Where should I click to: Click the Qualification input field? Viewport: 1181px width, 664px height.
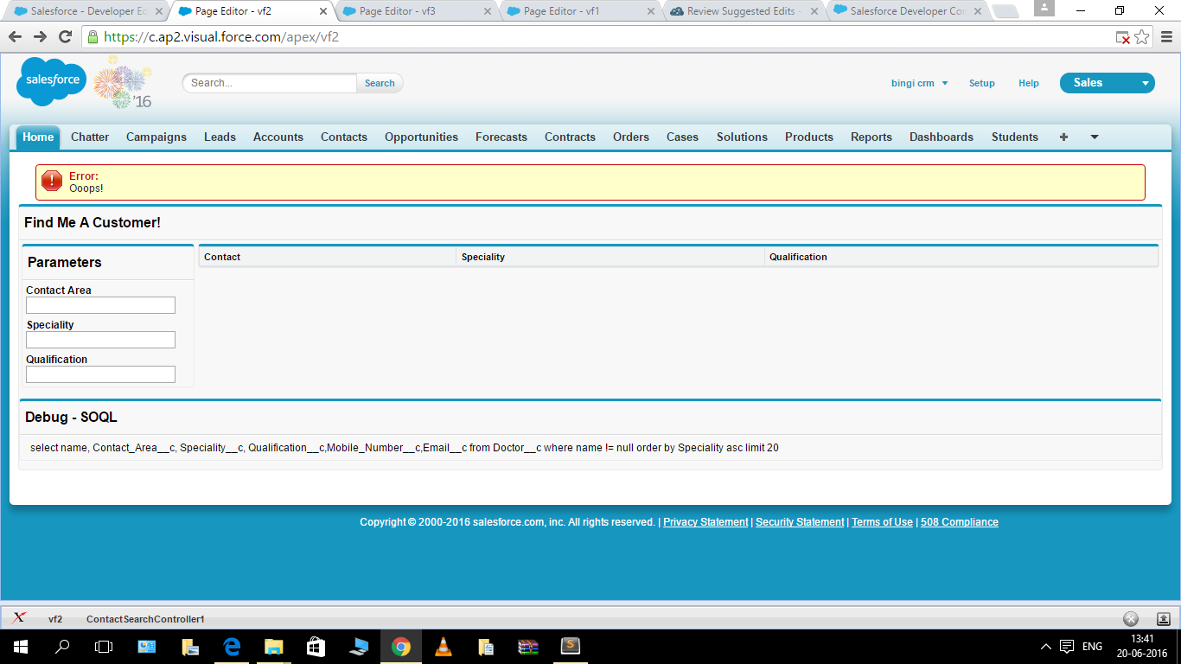pyautogui.click(x=100, y=374)
